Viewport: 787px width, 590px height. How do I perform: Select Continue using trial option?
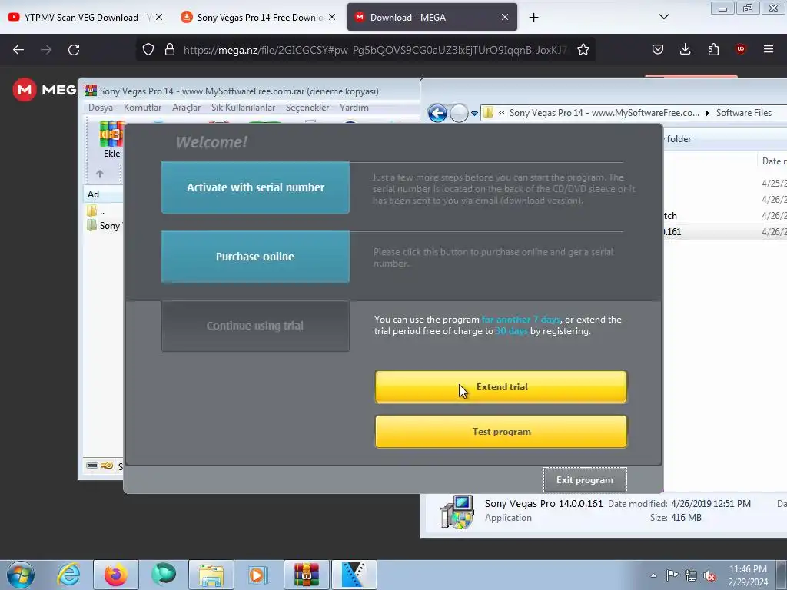pos(255,326)
